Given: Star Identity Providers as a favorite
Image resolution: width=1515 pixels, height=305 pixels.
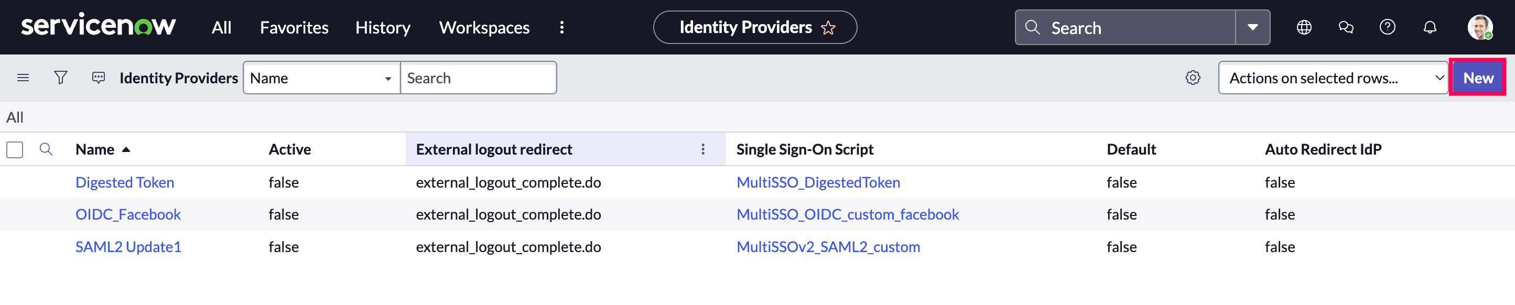Looking at the screenshot, I should (828, 28).
